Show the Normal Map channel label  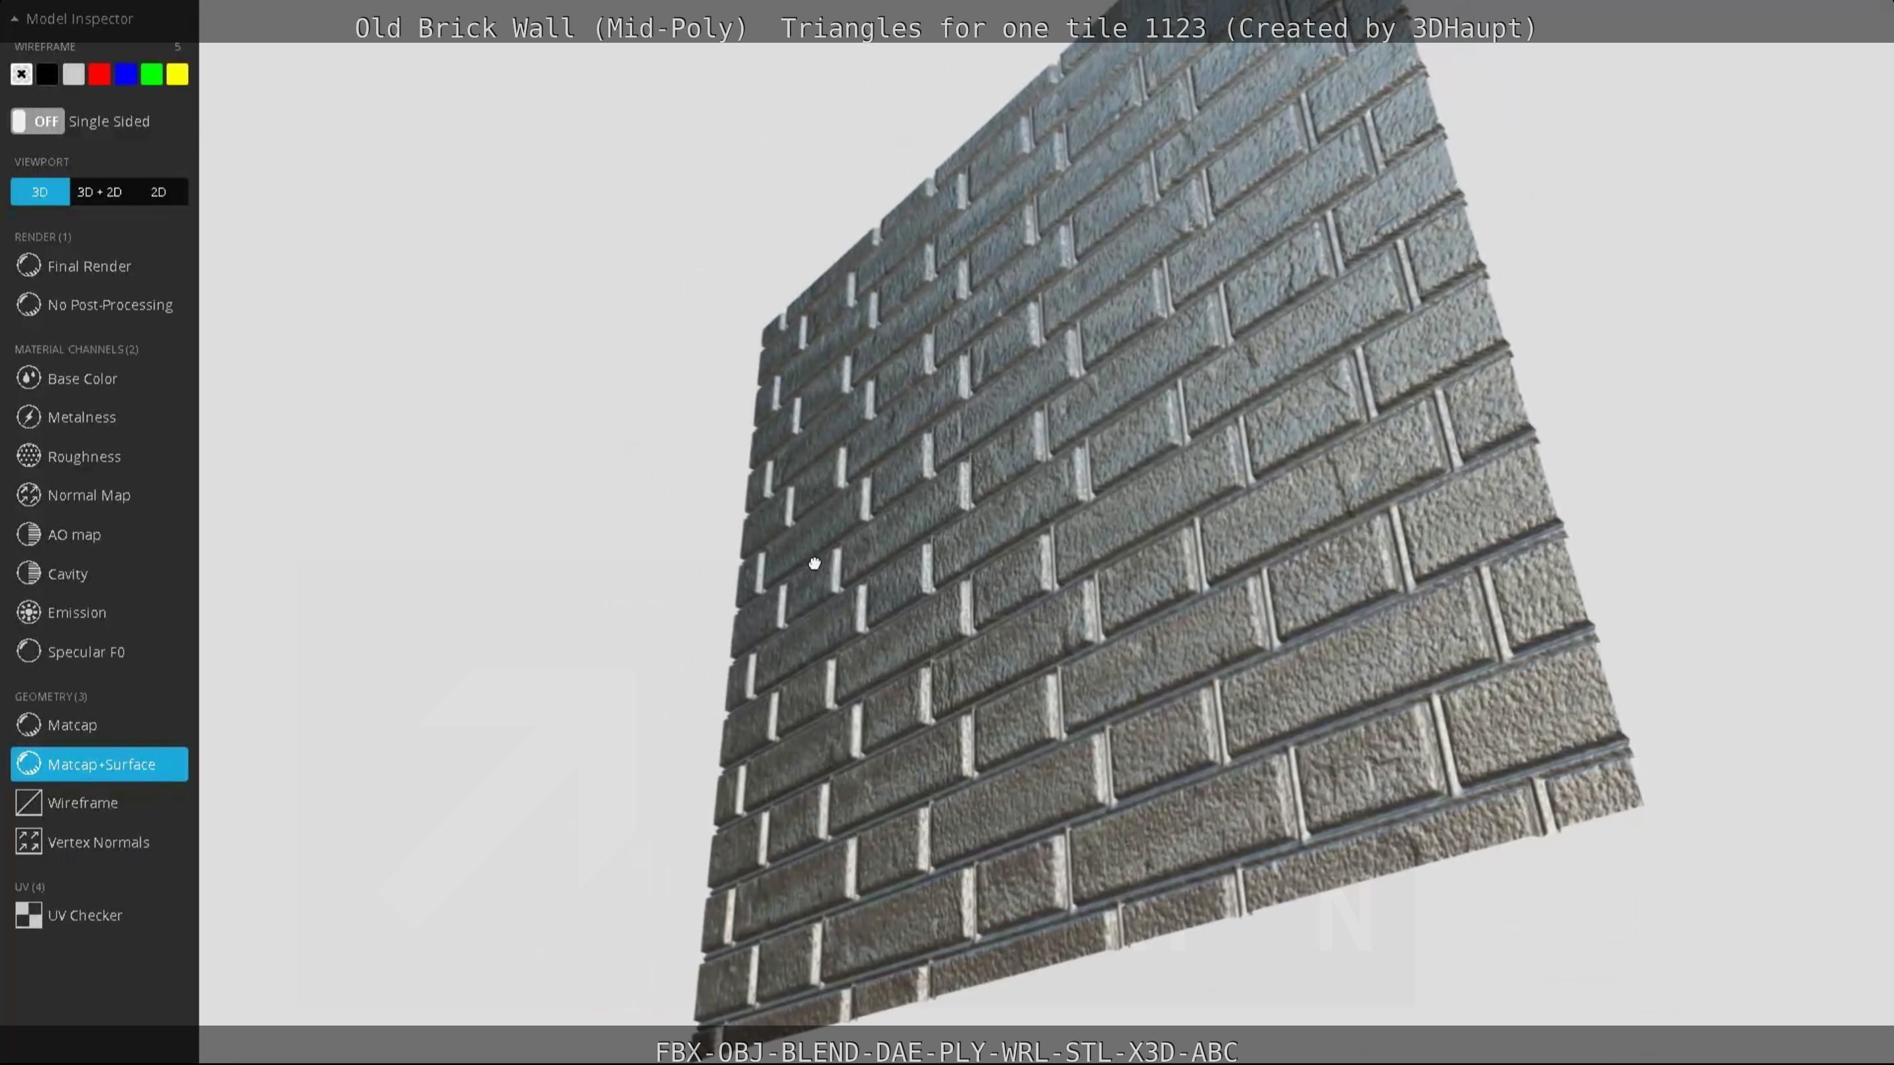[x=89, y=496]
